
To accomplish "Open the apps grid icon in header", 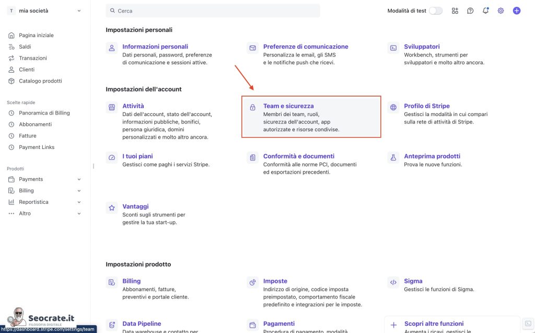I will tap(455, 10).
